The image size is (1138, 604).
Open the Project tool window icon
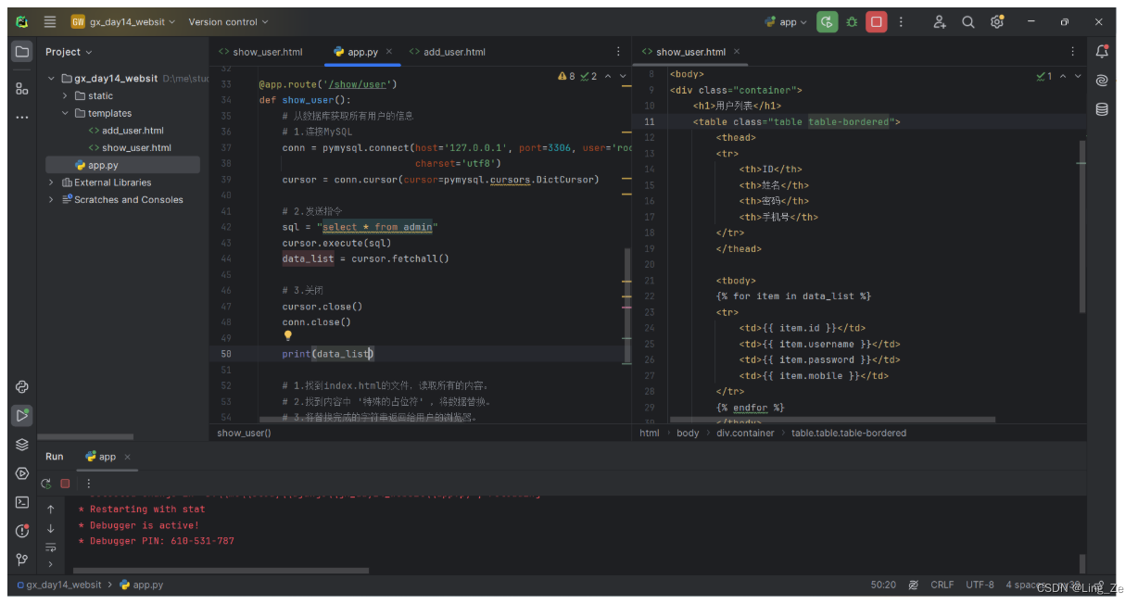pyautogui.click(x=22, y=52)
